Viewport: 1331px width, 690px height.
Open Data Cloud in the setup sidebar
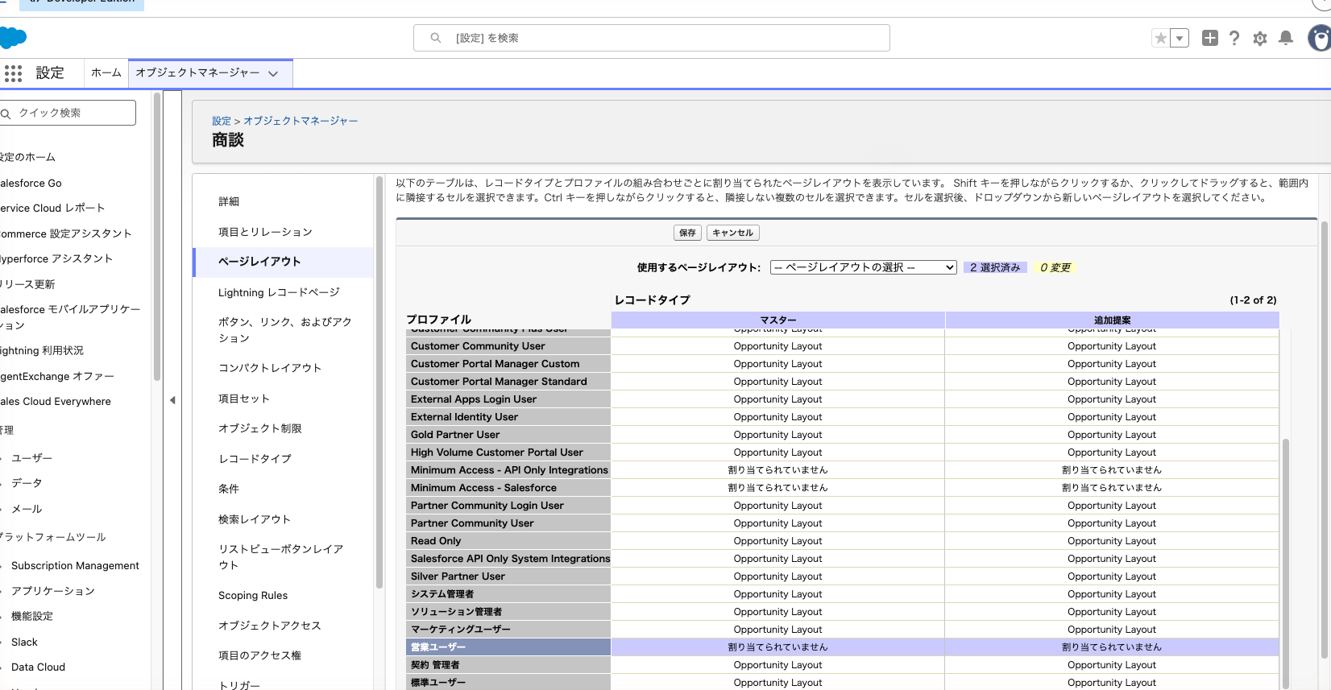pyautogui.click(x=38, y=667)
